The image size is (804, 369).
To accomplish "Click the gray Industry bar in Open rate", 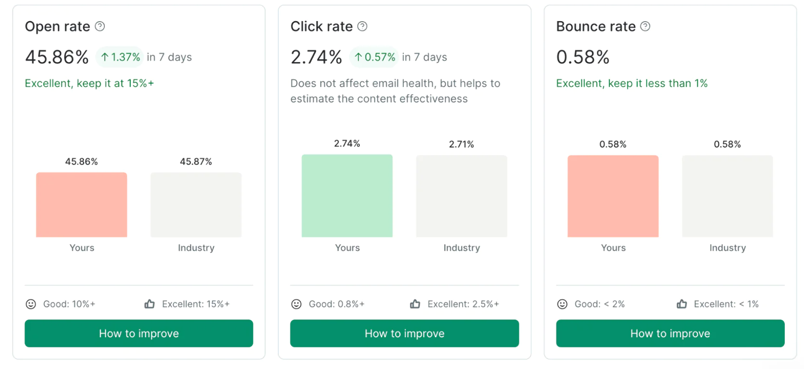I will coord(196,205).
